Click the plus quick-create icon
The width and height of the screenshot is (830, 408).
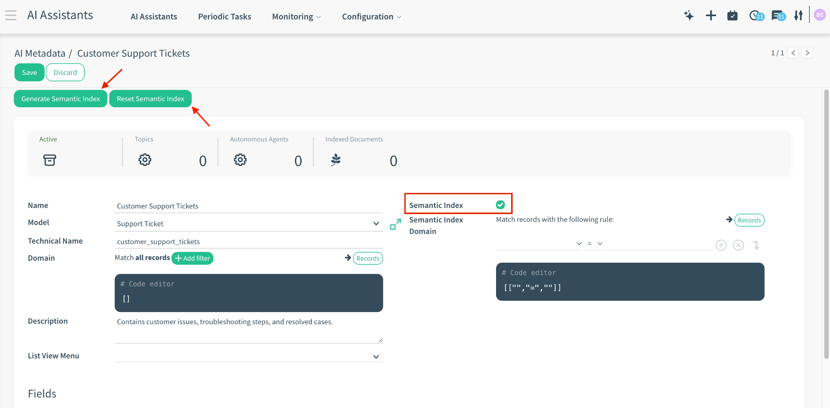[x=711, y=16]
